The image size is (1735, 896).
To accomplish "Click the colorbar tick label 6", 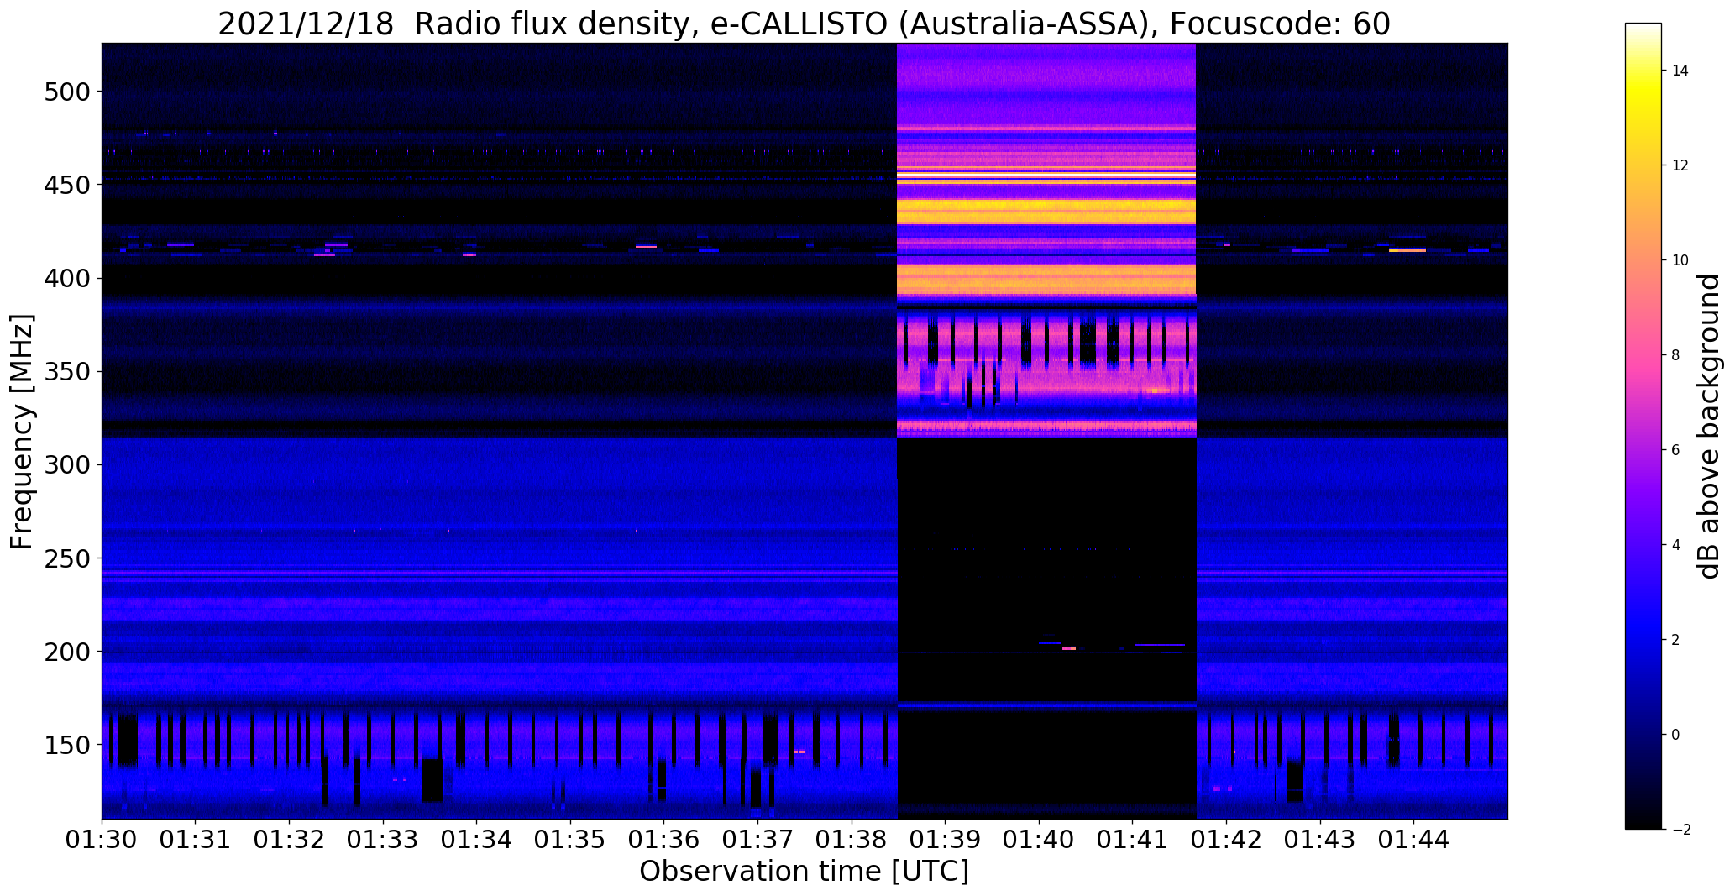I will [1676, 450].
